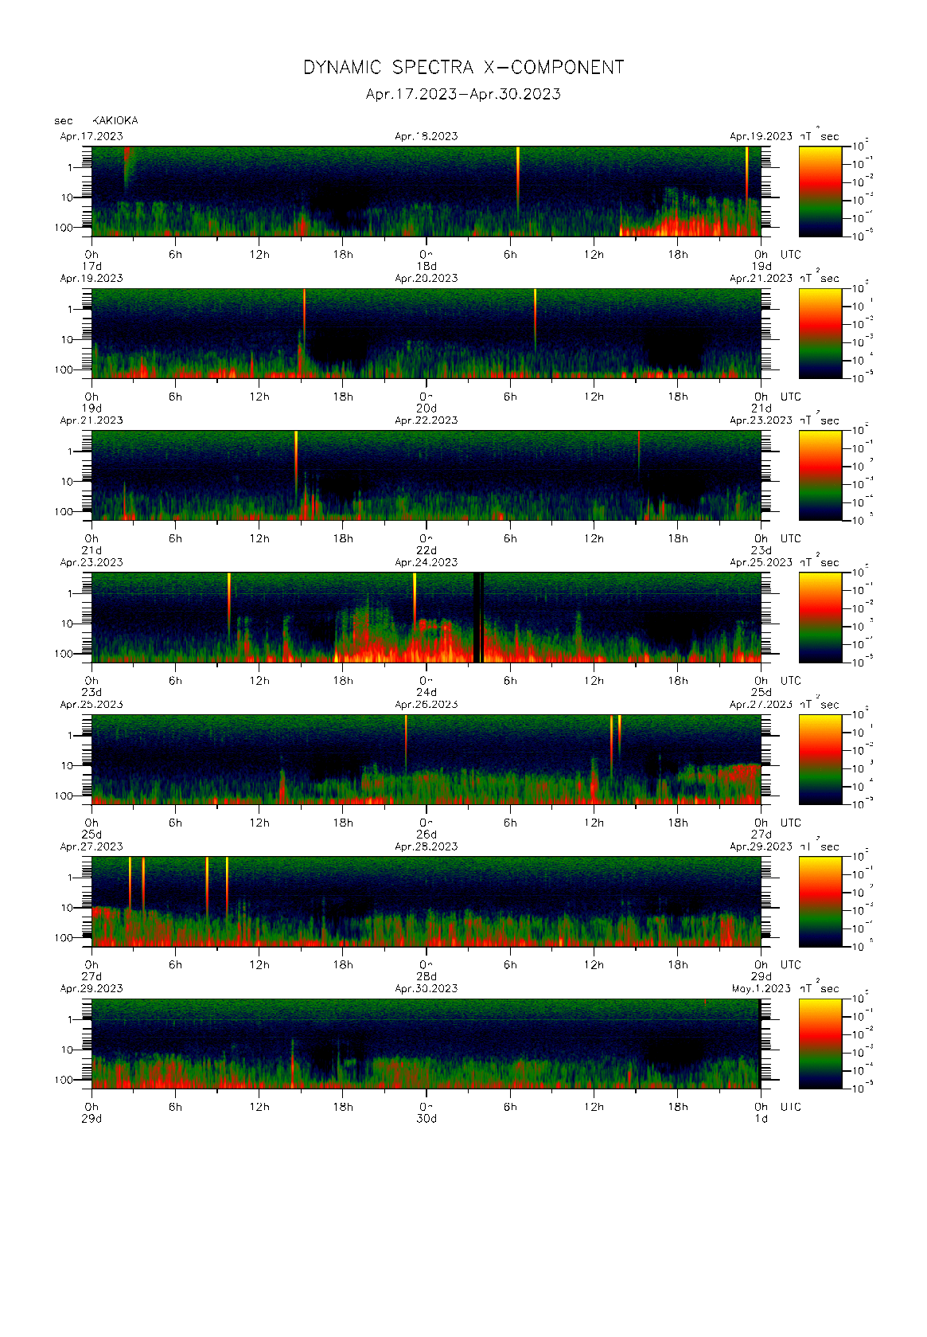Select the Apr.29–May.1 spectrogram panel
This screenshot has height=1337, width=927.
(x=426, y=1043)
